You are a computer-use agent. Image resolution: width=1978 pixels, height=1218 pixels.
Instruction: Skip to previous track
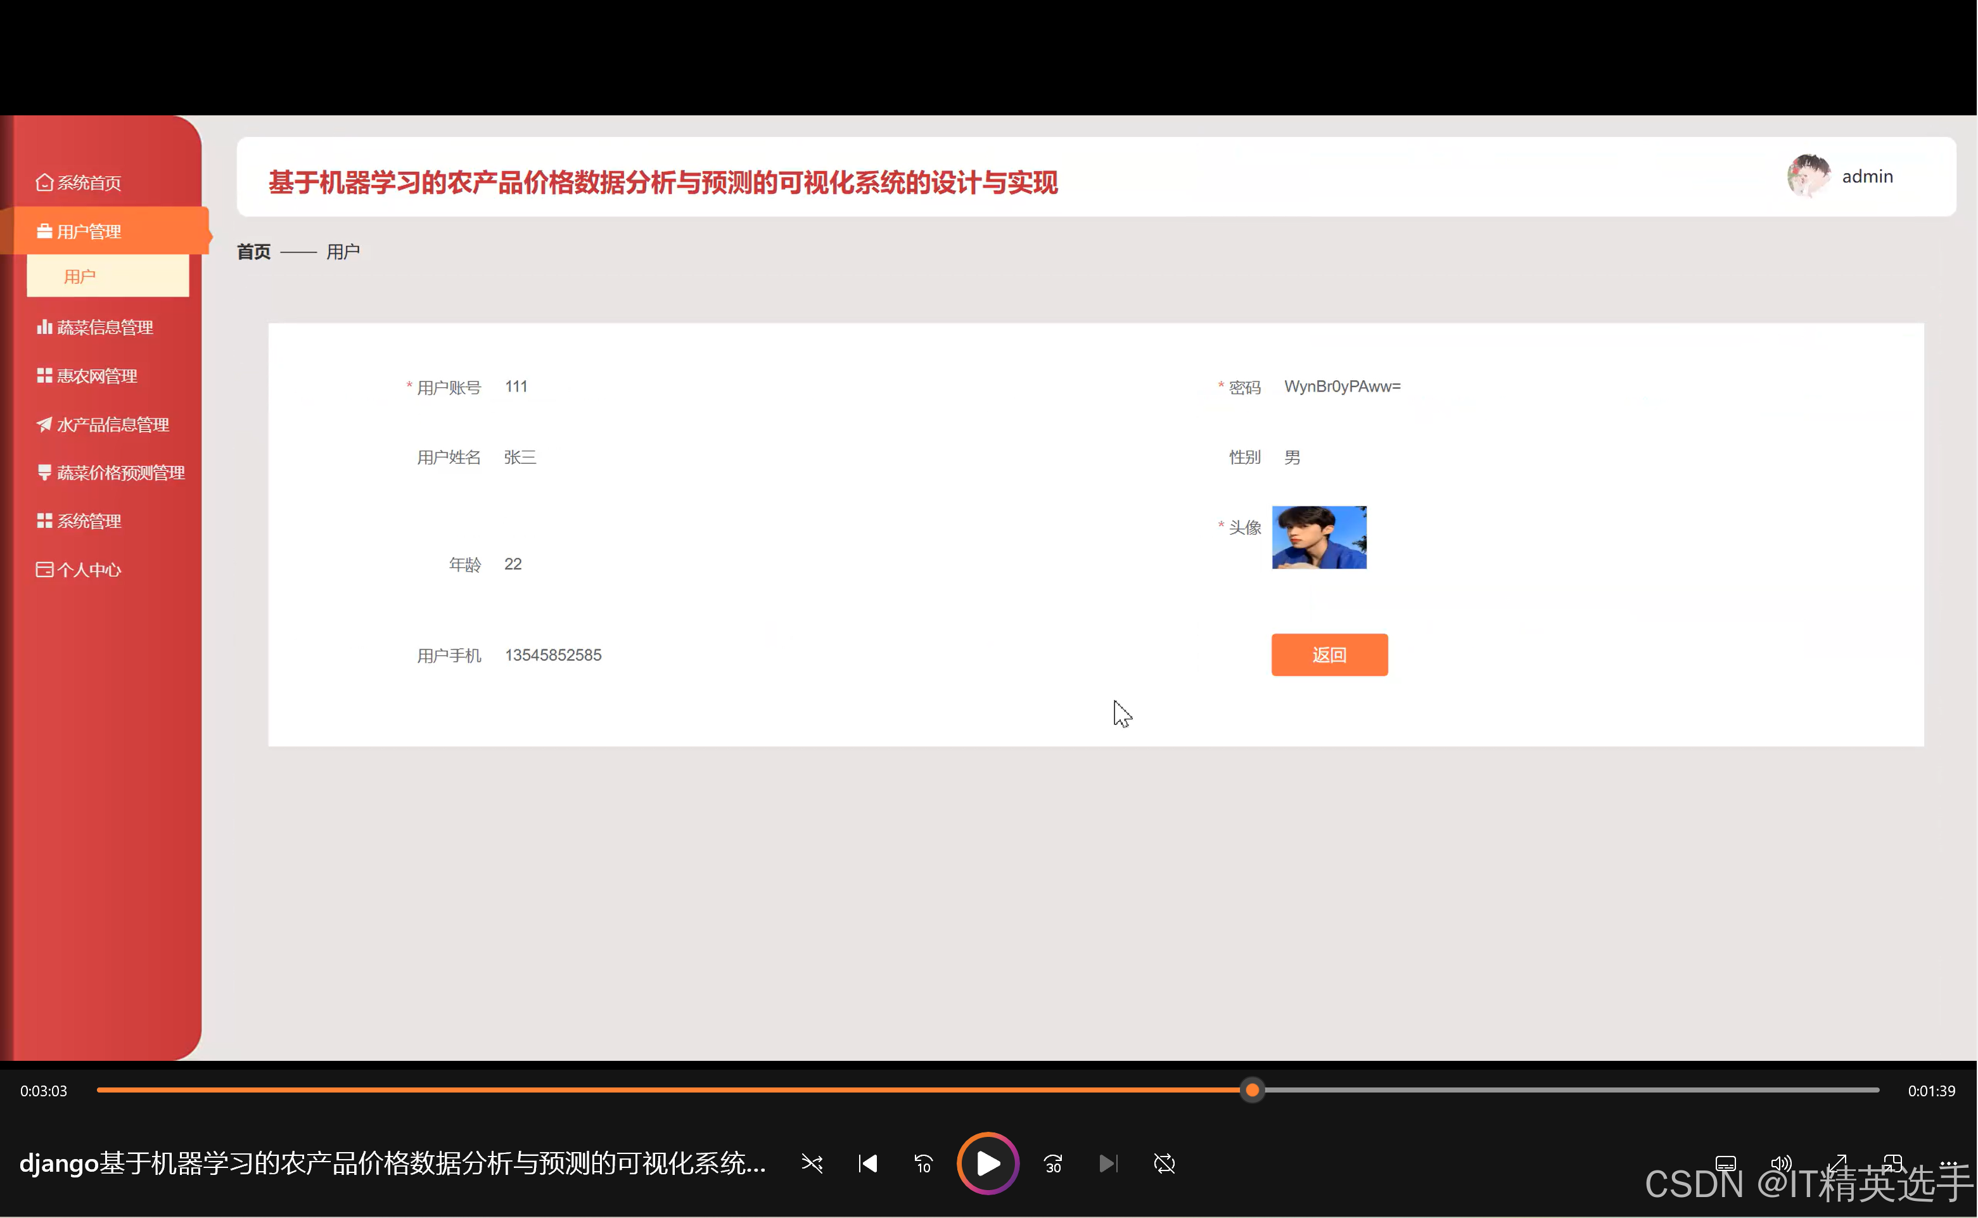pyautogui.click(x=867, y=1164)
